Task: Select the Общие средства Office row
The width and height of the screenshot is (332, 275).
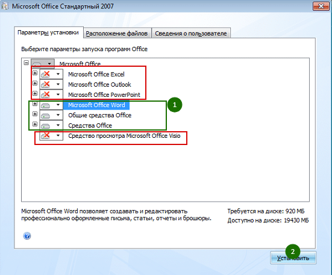Action: tap(100, 115)
